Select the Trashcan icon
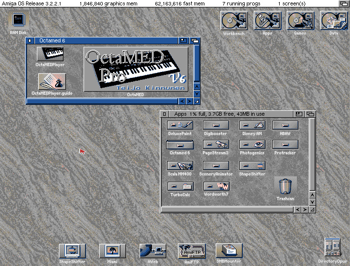Viewport: 350px width, 266px height. [285, 186]
